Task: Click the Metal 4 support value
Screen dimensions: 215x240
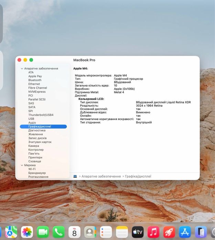Action: pyautogui.click(x=119, y=92)
